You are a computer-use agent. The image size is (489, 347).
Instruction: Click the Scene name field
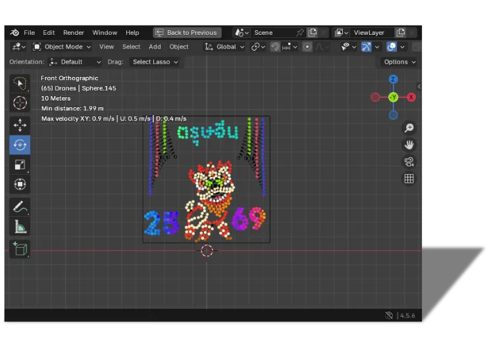(x=273, y=32)
